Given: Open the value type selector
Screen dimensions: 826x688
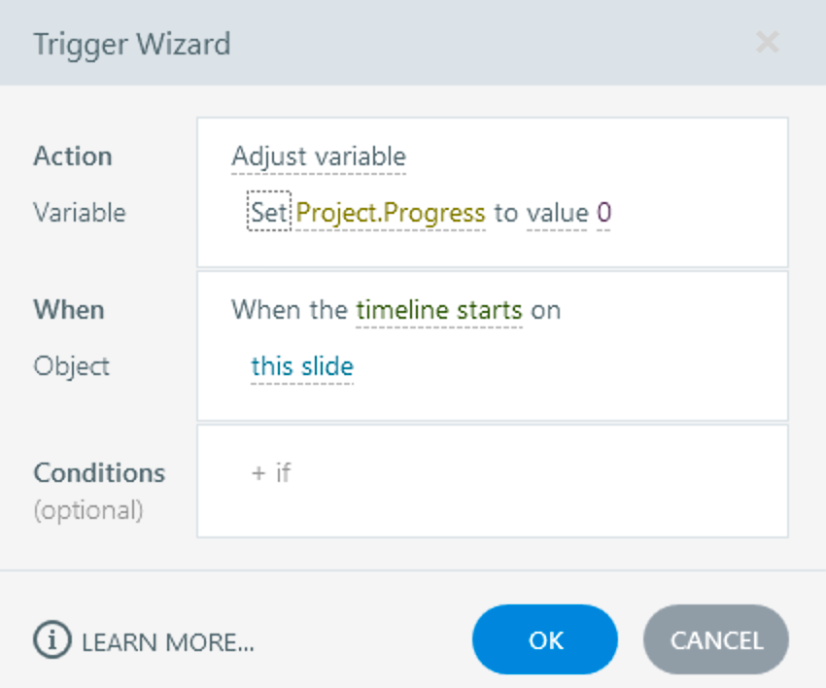Looking at the screenshot, I should (557, 213).
